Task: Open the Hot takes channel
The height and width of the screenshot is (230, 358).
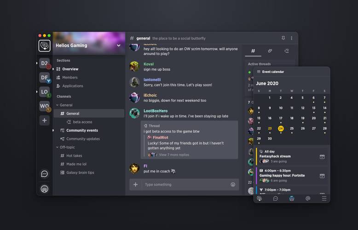Action: pos(71,155)
